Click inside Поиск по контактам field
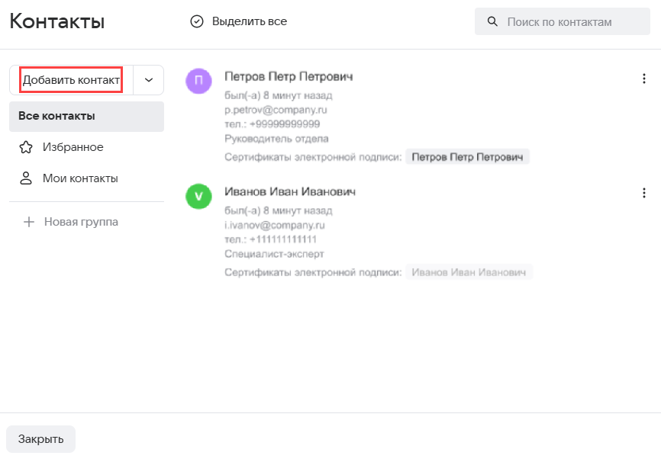 tap(569, 22)
